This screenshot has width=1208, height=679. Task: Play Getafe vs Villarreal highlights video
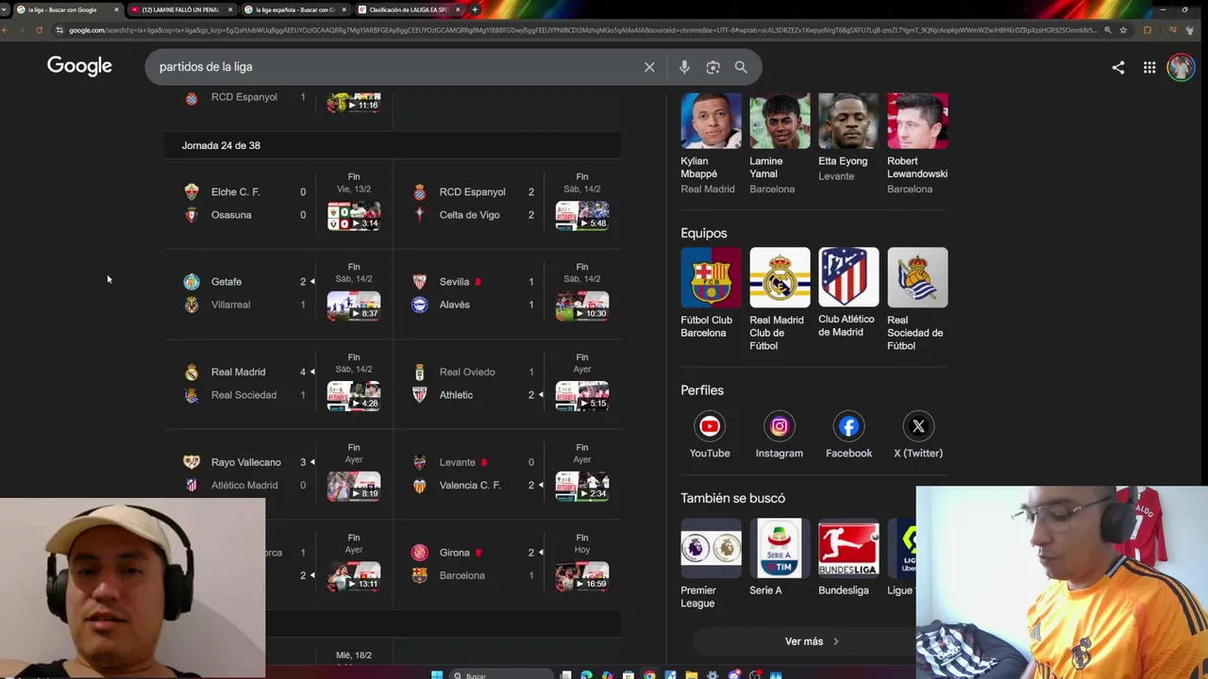click(x=354, y=306)
